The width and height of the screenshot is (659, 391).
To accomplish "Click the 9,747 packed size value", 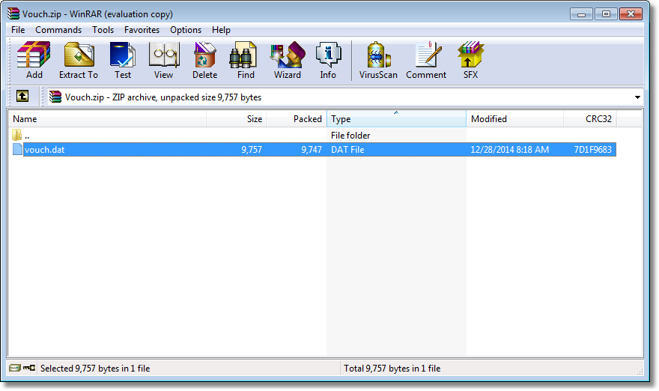I will [x=312, y=150].
